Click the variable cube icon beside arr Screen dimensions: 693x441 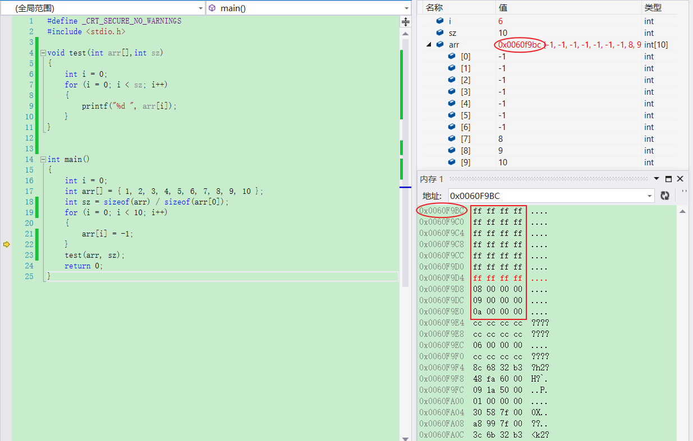[x=440, y=44]
